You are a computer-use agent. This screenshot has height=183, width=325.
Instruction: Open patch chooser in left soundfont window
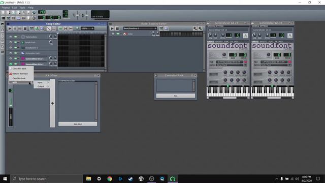coord(245,65)
